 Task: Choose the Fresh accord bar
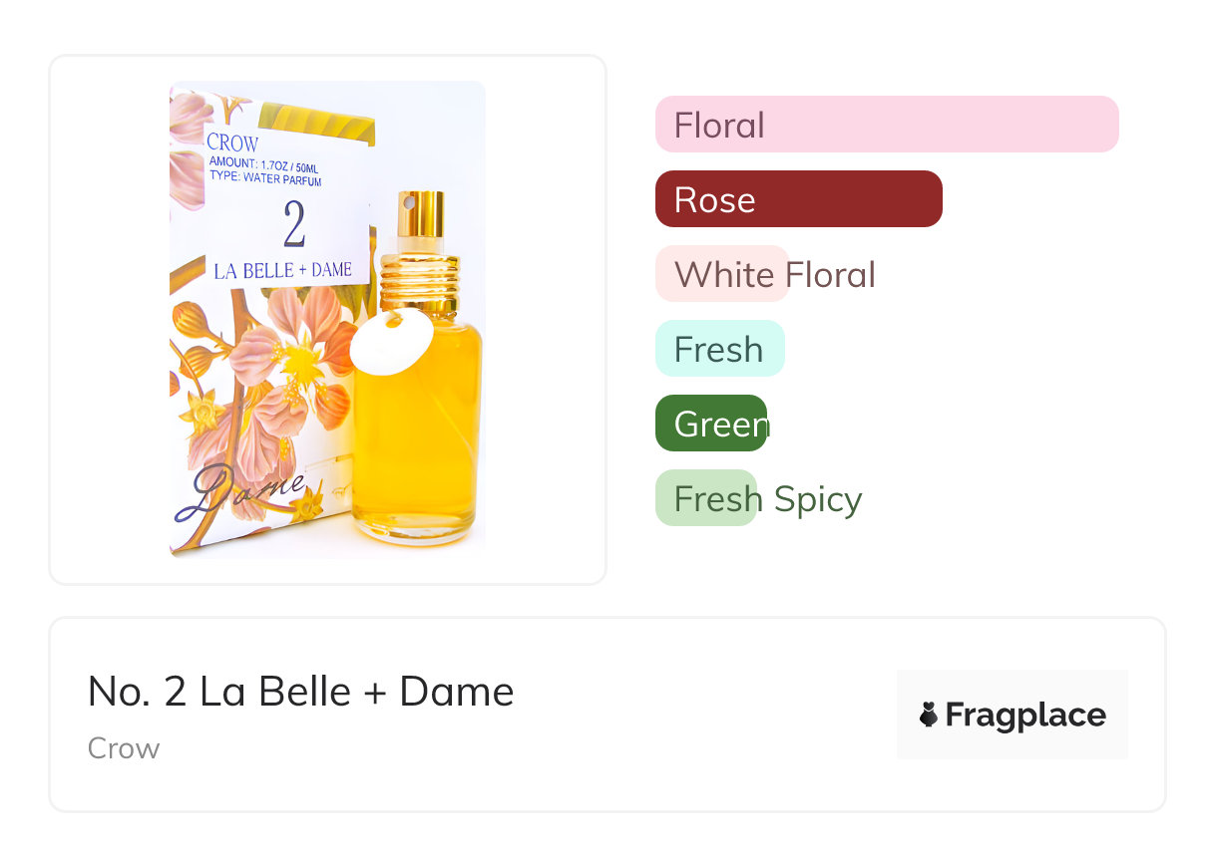tap(720, 349)
